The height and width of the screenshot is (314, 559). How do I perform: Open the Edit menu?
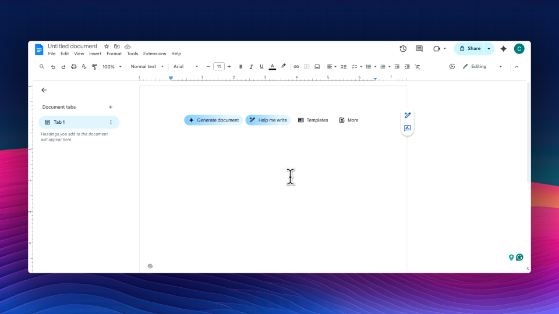[65, 53]
